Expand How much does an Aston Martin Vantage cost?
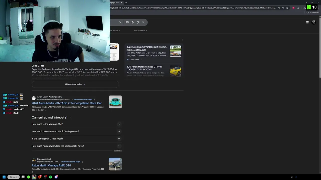Screen dimensions: 321x180 click(x=76, y=131)
